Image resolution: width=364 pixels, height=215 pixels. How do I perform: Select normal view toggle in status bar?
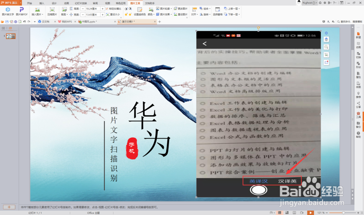280,213
